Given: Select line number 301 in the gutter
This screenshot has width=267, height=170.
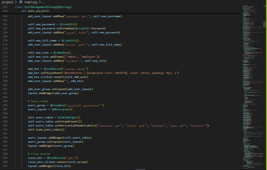Looking at the screenshot, I should coord(5,166).
